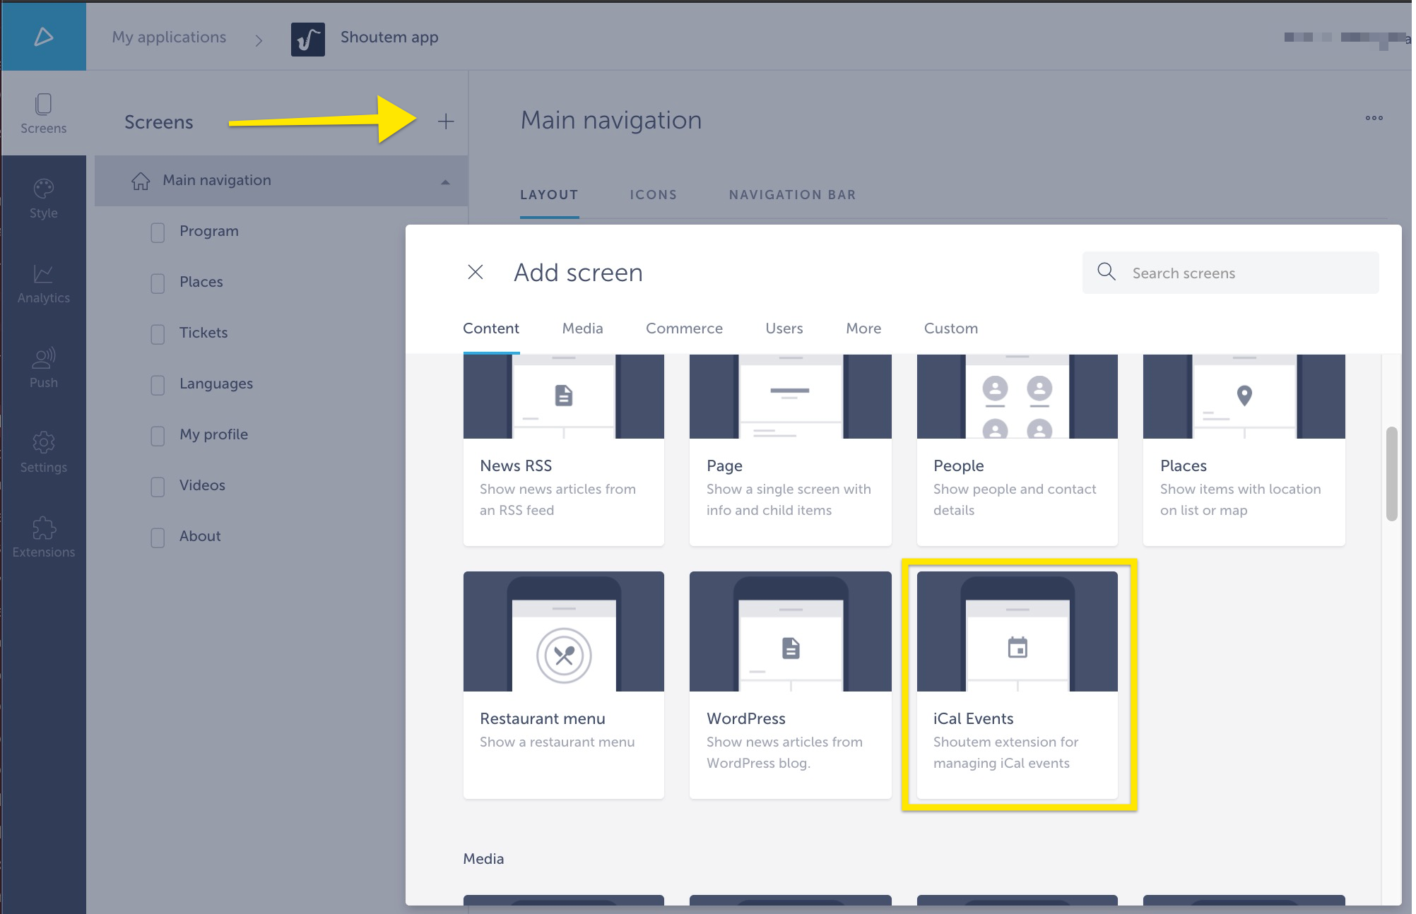Check the checkbox next to Videos screen
This screenshot has width=1416, height=914.
click(x=157, y=487)
